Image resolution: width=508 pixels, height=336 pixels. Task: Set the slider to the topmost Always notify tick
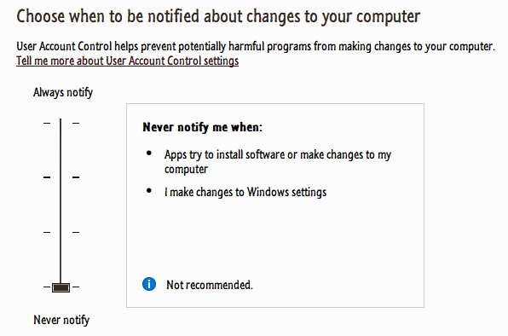tap(61, 123)
